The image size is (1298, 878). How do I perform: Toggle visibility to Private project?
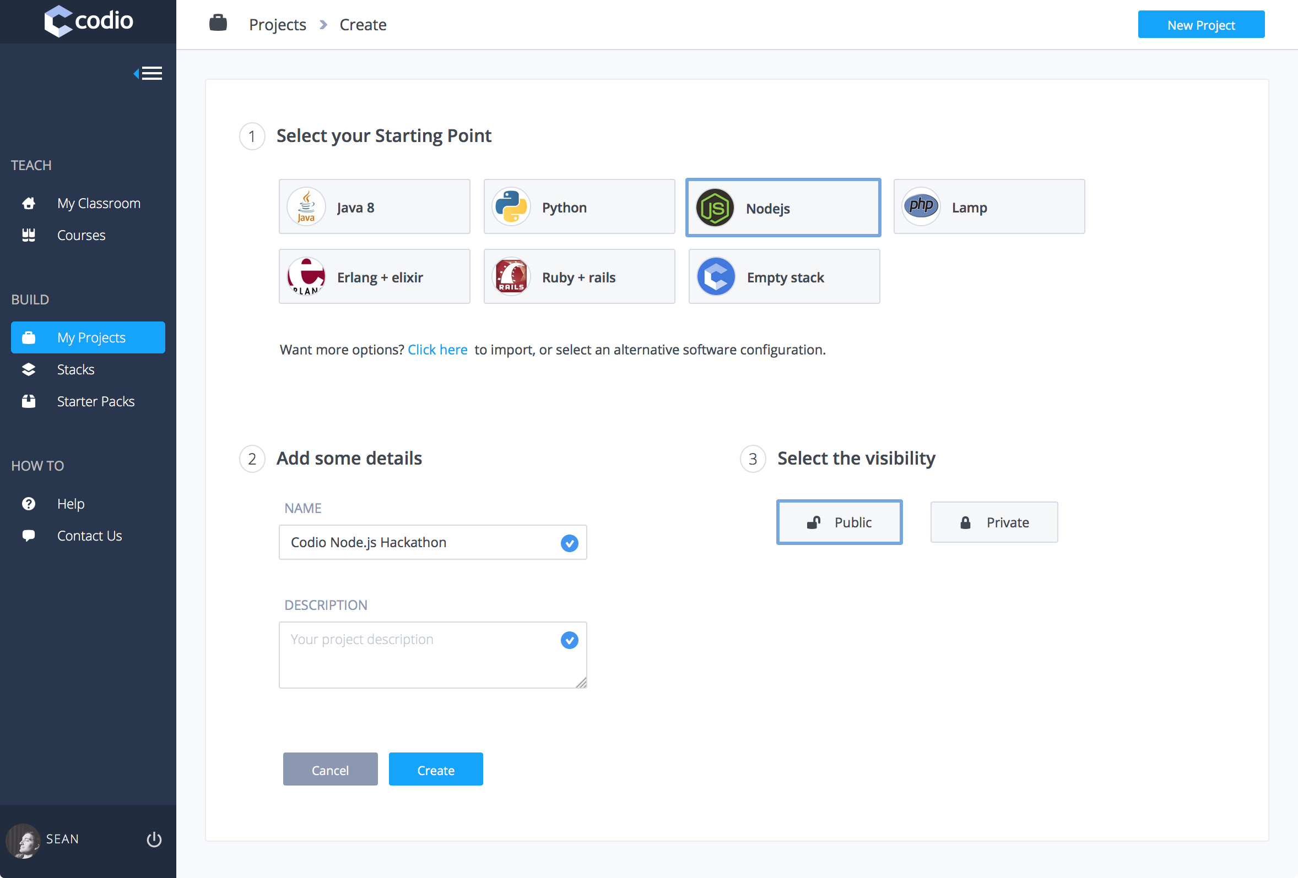993,521
